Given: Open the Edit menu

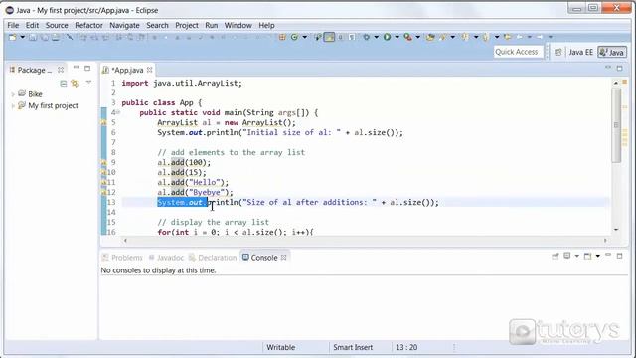Looking at the screenshot, I should pyautogui.click(x=32, y=25).
